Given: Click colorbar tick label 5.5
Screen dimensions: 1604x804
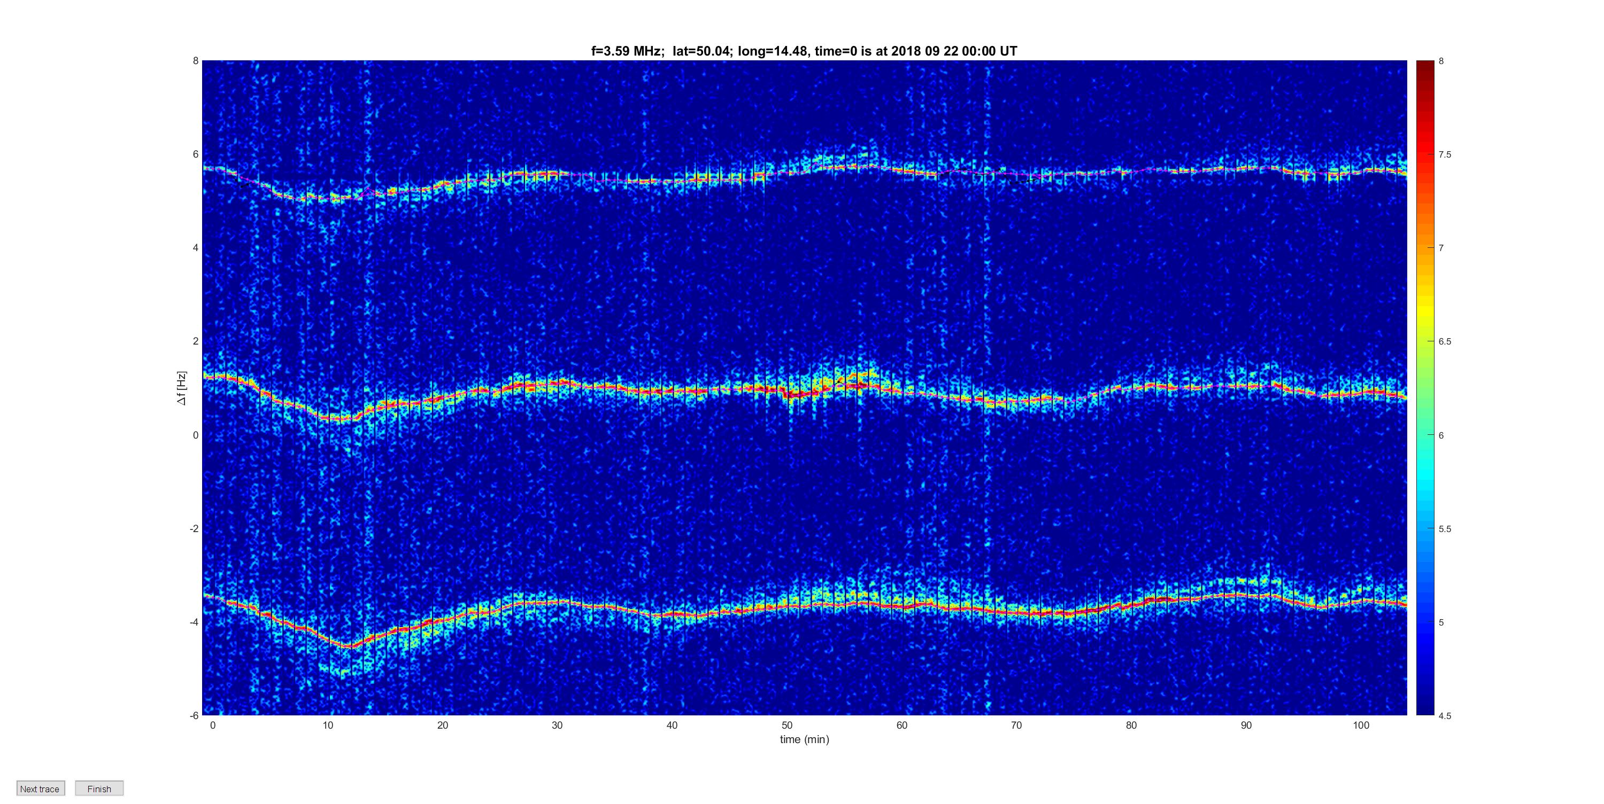Looking at the screenshot, I should 1445,528.
